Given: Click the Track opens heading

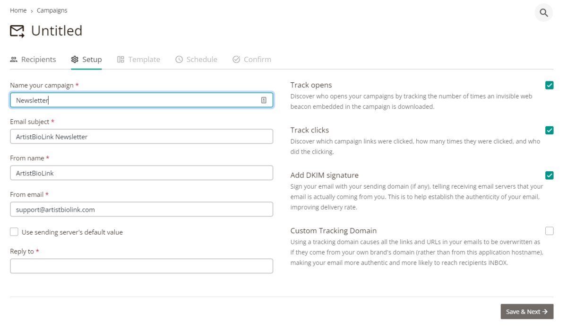Looking at the screenshot, I should tap(311, 85).
